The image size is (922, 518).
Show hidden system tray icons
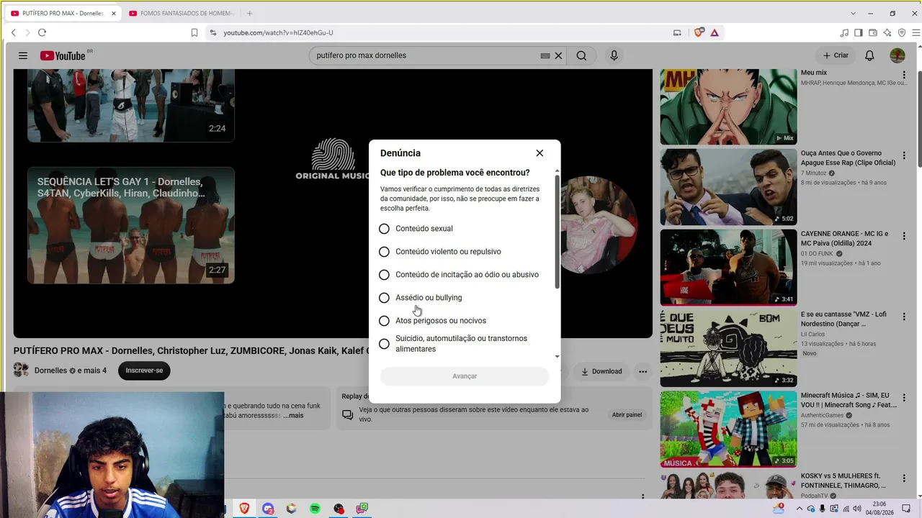[799, 509]
